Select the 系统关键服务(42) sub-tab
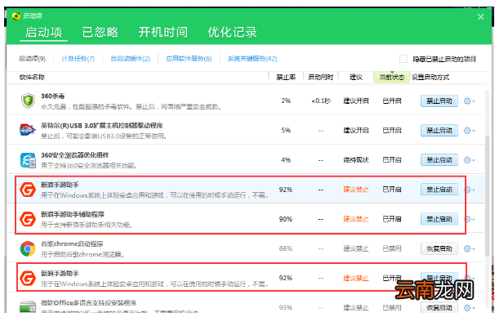The width and height of the screenshot is (504, 313). [x=252, y=59]
